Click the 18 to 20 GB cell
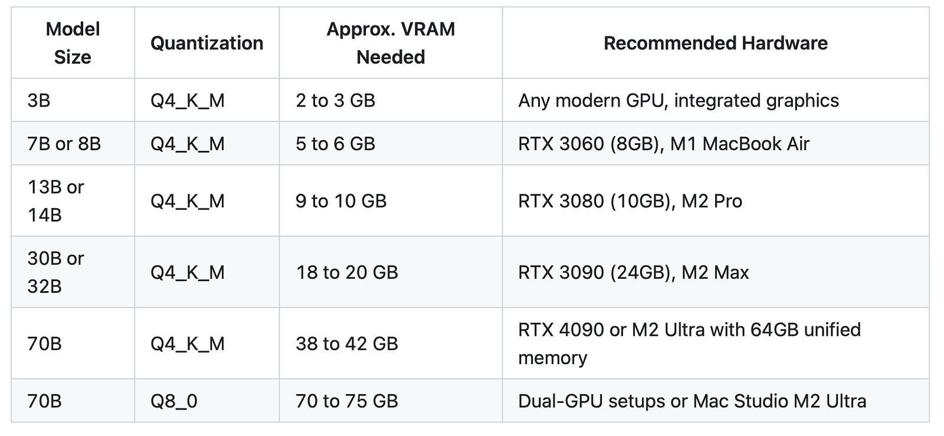 point(391,272)
